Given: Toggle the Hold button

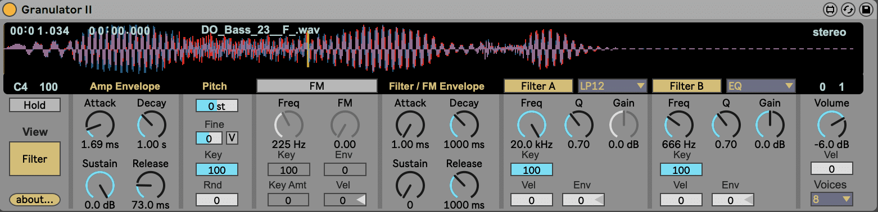Looking at the screenshot, I should point(35,105).
